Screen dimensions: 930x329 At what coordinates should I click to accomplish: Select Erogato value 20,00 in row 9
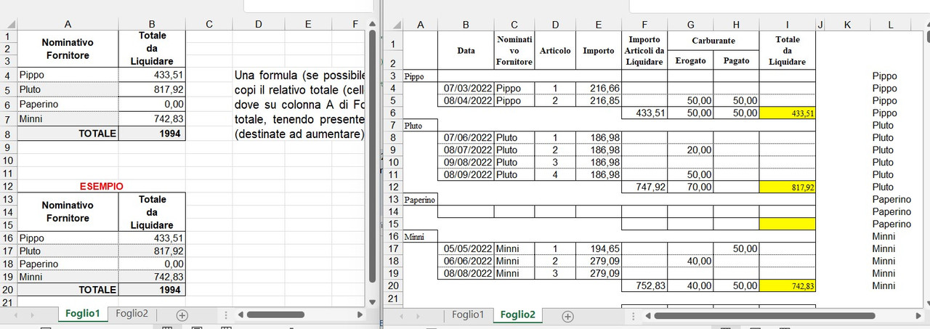pos(690,150)
